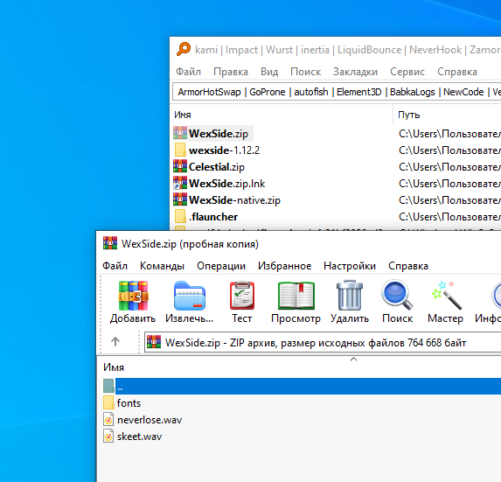Screen dimensions: 501x482
Task: Open the Закладки menu in Everything
Action: pos(355,72)
